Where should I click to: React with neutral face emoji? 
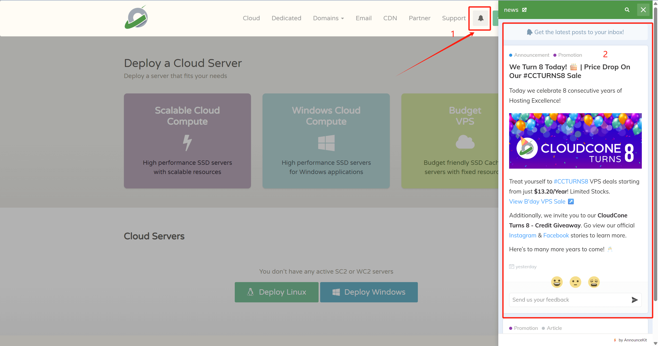point(575,282)
